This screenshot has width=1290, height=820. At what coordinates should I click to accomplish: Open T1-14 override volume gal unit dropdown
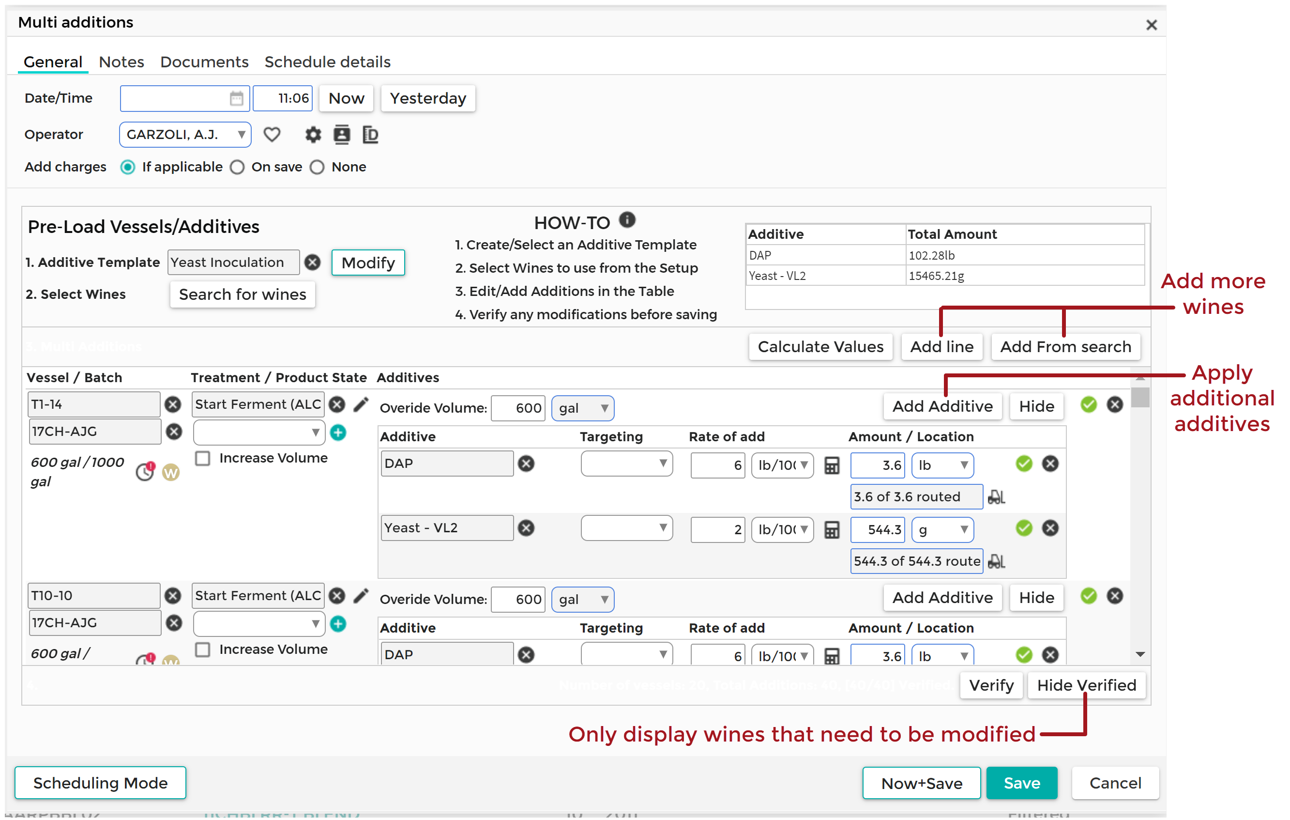pos(583,408)
